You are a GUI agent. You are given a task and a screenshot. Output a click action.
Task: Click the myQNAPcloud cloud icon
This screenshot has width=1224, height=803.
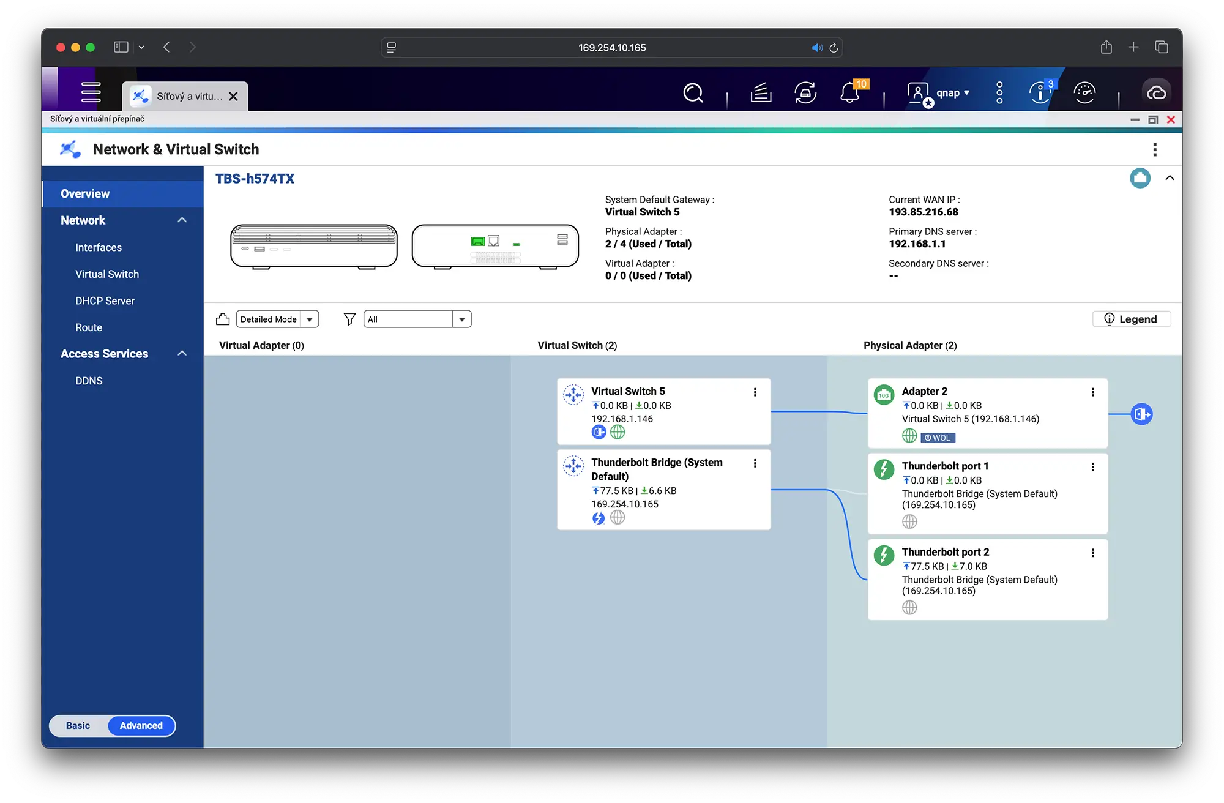pos(1156,93)
